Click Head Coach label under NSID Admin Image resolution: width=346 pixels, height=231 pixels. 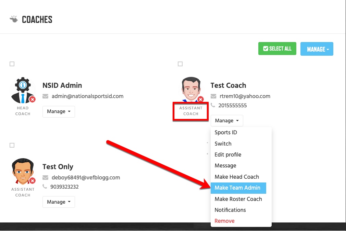click(23, 111)
